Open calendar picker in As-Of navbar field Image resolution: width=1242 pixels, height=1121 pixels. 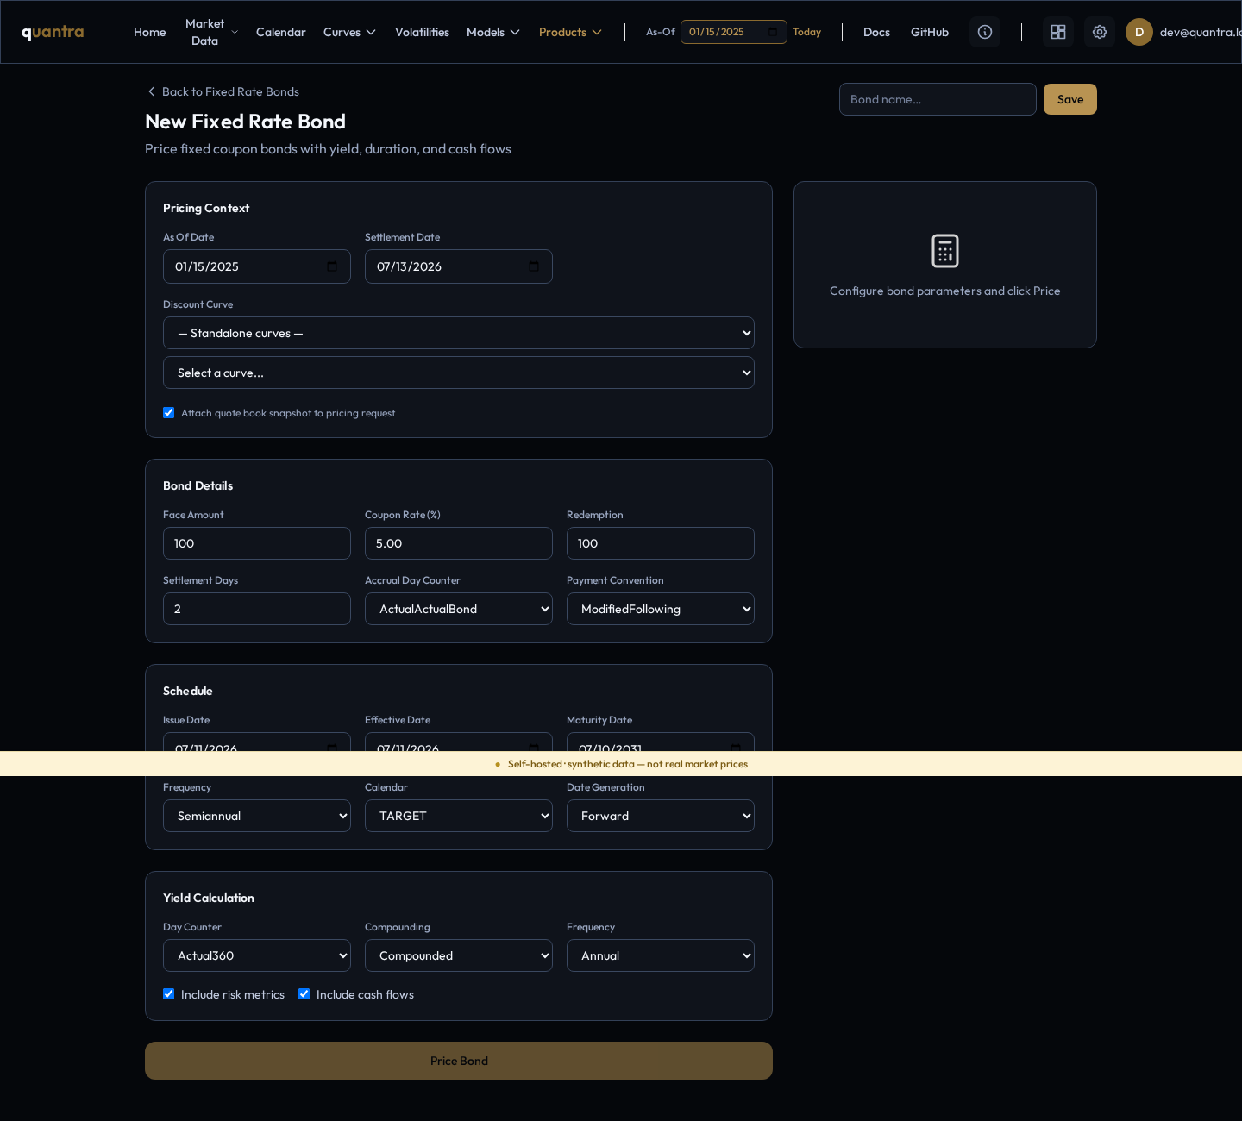coord(772,32)
